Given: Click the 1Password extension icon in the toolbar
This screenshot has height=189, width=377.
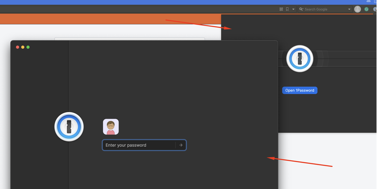Looking at the screenshot, I should tap(375, 9).
